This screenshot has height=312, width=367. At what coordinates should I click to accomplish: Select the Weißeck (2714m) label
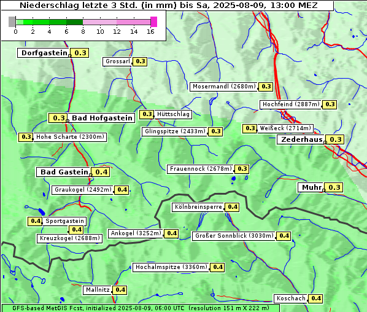(285, 128)
